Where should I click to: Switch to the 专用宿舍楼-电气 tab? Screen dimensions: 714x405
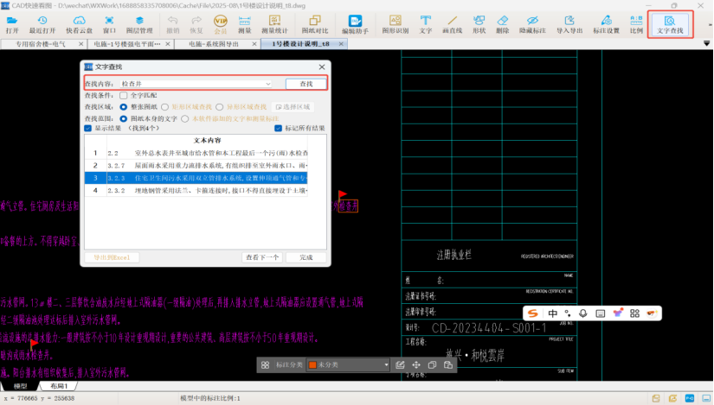click(x=41, y=42)
